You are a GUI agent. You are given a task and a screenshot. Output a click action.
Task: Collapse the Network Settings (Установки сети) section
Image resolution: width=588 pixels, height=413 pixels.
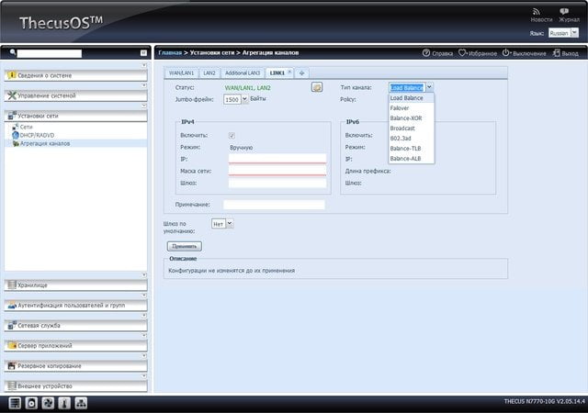pyautogui.click(x=75, y=116)
